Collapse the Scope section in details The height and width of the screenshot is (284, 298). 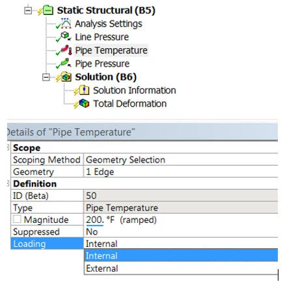[8, 148]
